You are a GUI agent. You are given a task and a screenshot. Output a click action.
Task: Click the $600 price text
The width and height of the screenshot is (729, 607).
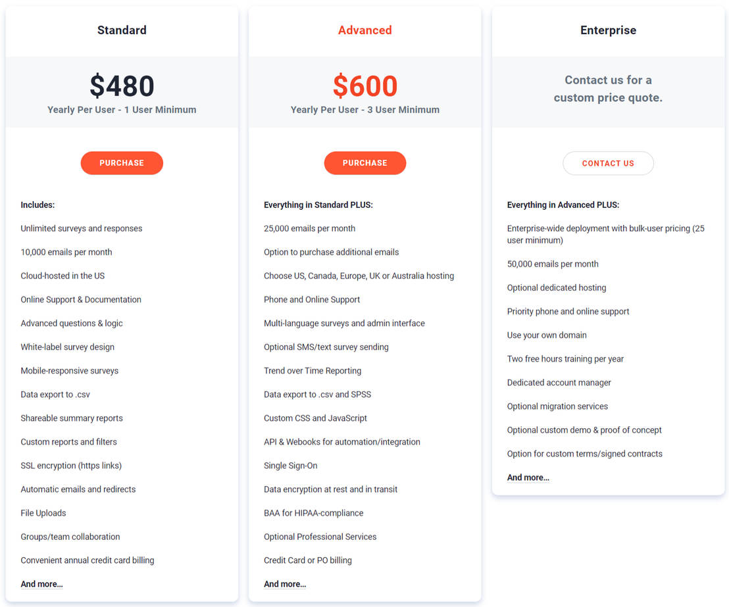[364, 86]
